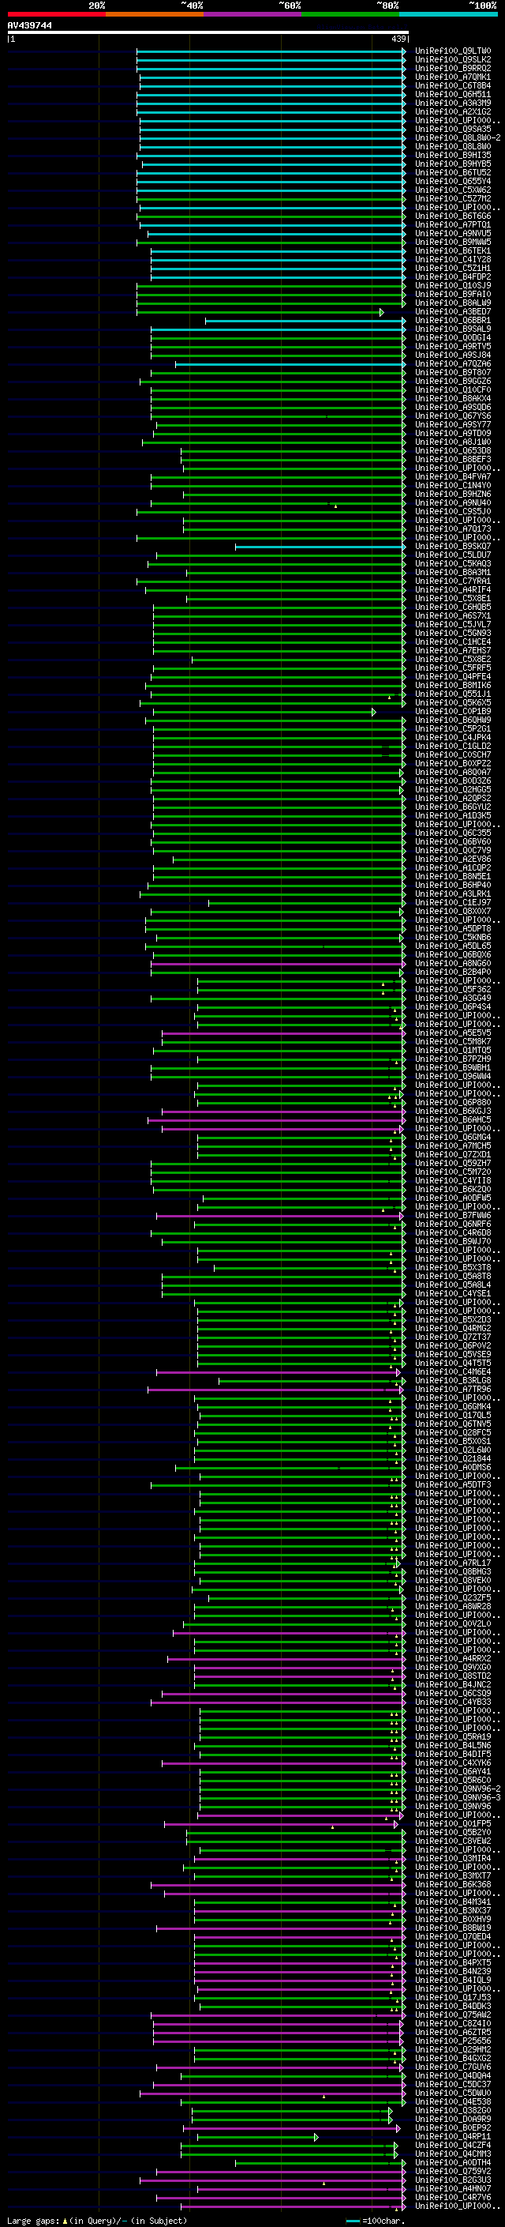This screenshot has height=2227, width=505.
Task: Open hit UniRef100_A7QMK1
Action: click(452, 77)
